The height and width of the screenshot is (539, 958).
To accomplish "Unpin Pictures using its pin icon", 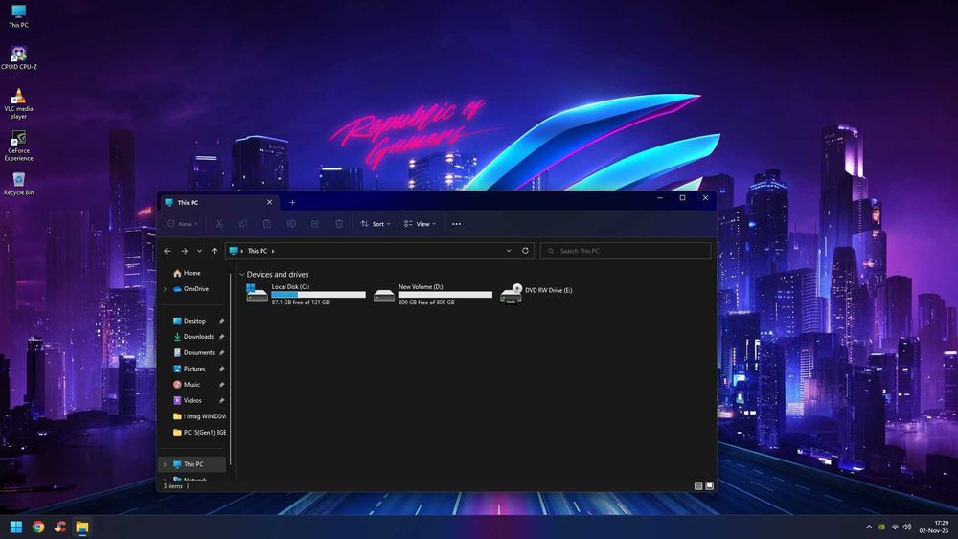I will click(x=222, y=369).
